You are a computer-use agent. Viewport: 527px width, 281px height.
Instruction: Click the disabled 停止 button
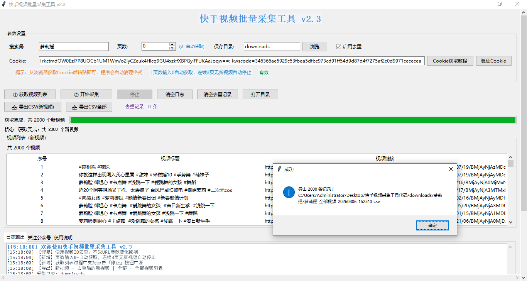coord(135,94)
